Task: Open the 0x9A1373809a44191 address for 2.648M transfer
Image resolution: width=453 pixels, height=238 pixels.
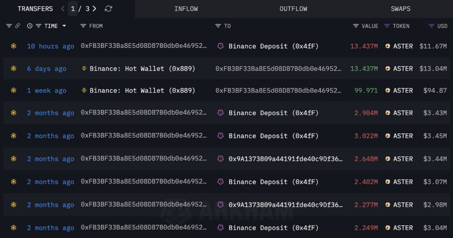Action: (x=285, y=159)
